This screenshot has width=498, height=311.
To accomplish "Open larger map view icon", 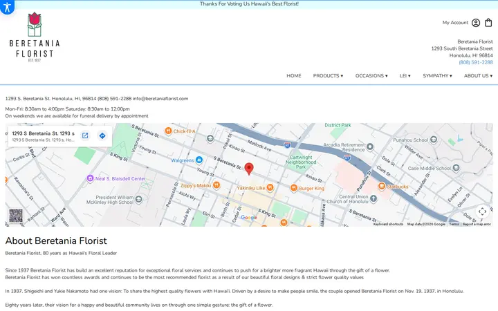I will 85,135.
